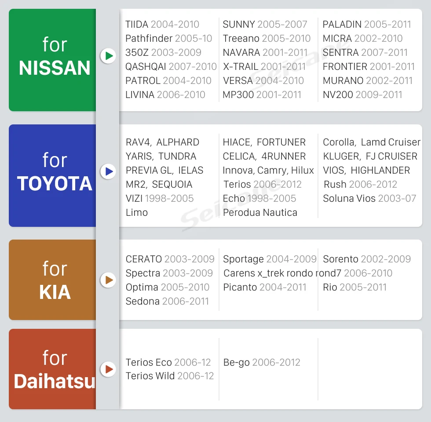Click 'Terios 2006-2012' Toyota entry
The width and height of the screenshot is (431, 422).
[263, 184]
